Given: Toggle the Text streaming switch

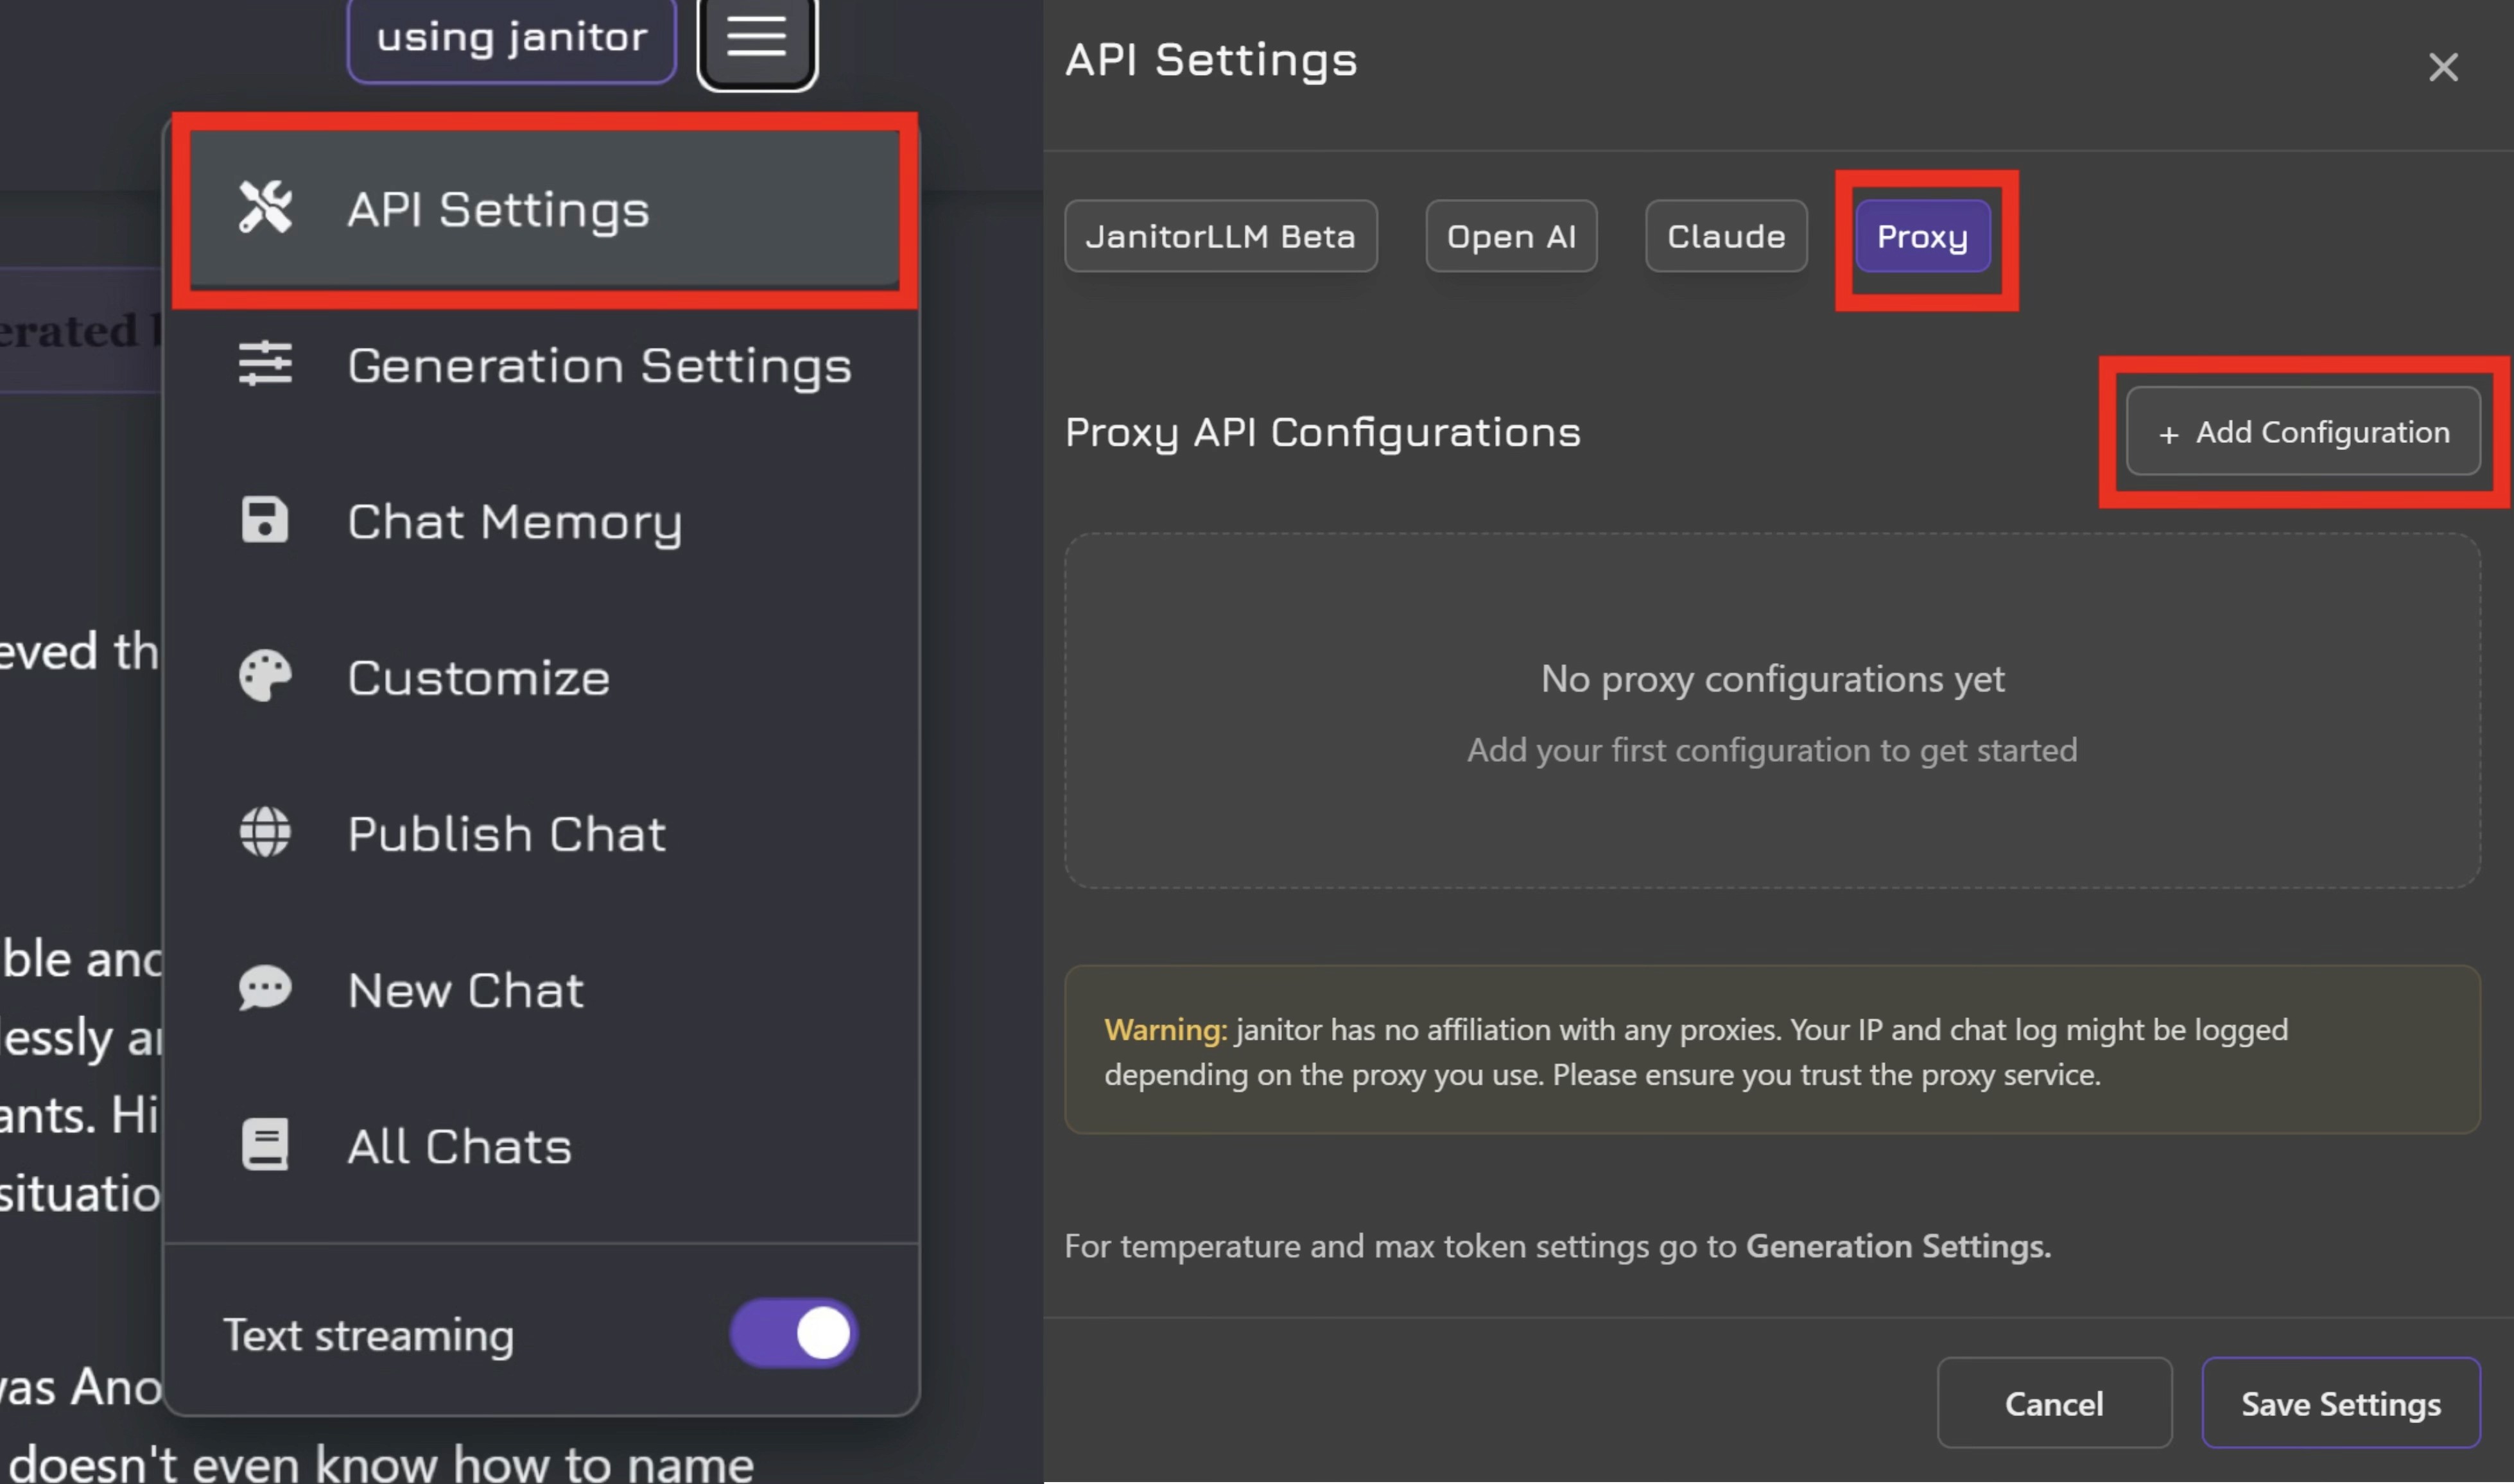Looking at the screenshot, I should coord(794,1333).
